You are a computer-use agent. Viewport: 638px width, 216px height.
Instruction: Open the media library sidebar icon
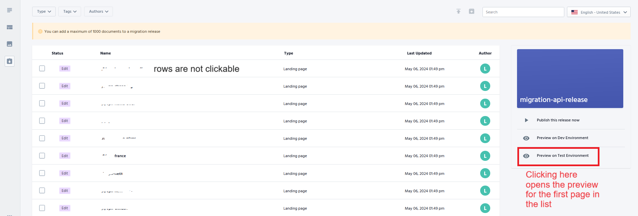tap(9, 44)
